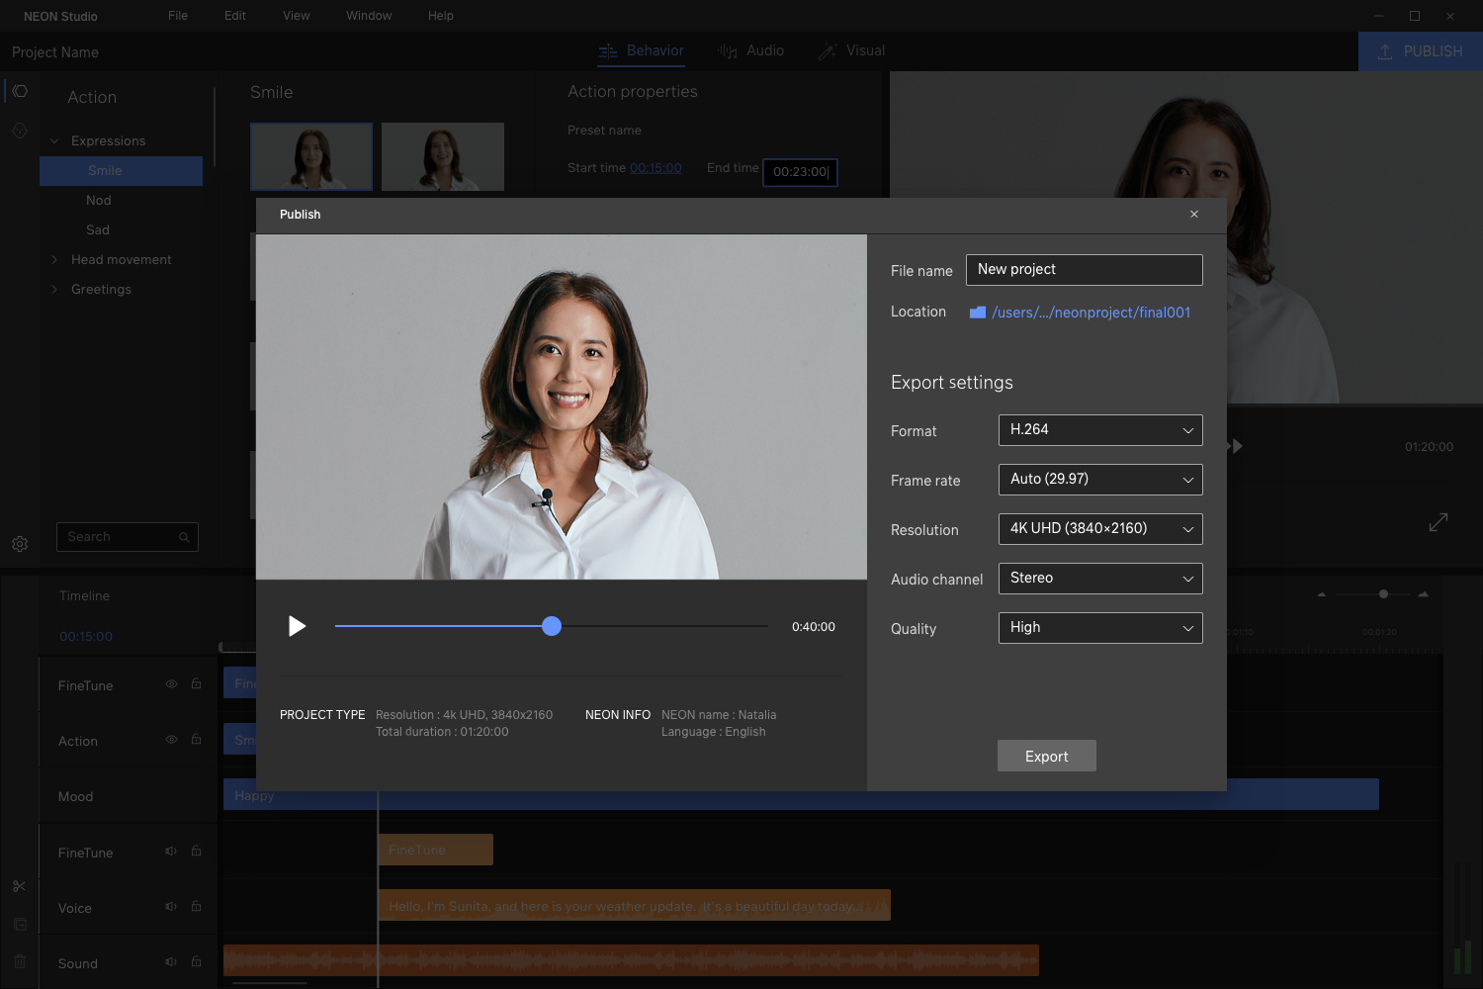This screenshot has height=989, width=1483.
Task: Click the folder icon next to Location
Action: [x=978, y=313]
